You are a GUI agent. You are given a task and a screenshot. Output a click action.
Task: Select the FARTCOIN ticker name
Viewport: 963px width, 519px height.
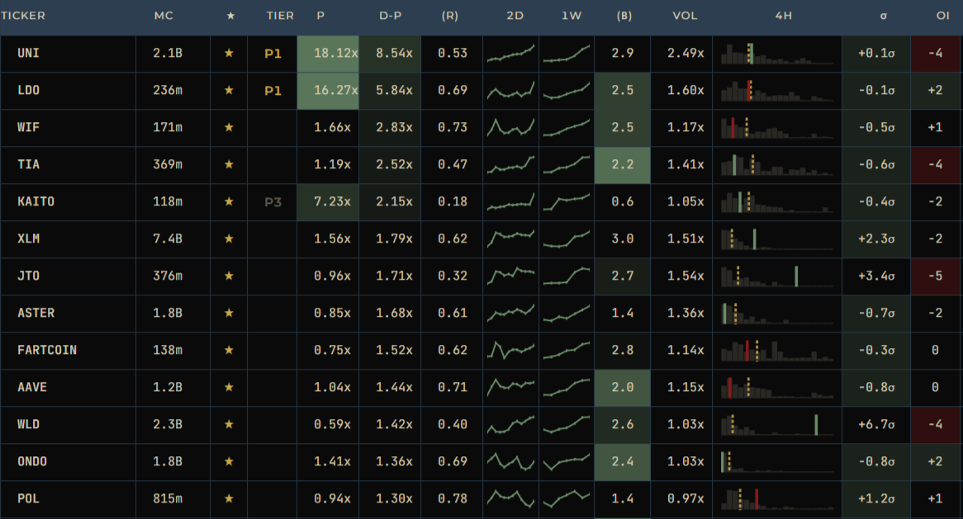tap(47, 351)
